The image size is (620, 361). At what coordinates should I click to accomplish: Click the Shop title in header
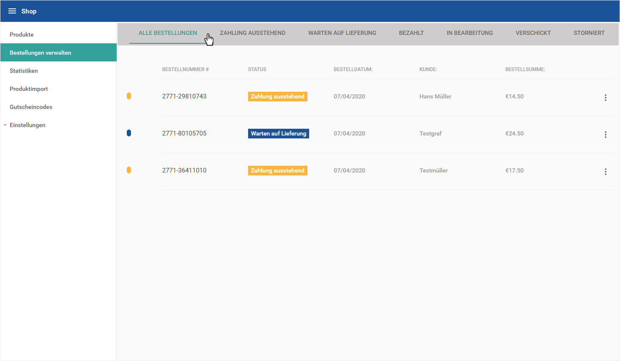[x=29, y=11]
